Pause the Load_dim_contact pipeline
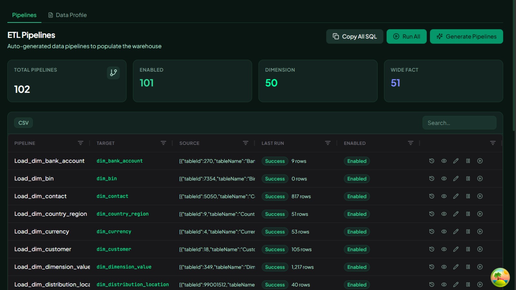The height and width of the screenshot is (290, 516). coord(468,196)
